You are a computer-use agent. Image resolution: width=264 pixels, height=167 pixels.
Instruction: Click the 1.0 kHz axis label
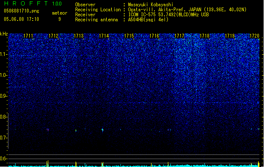tap(4, 75)
